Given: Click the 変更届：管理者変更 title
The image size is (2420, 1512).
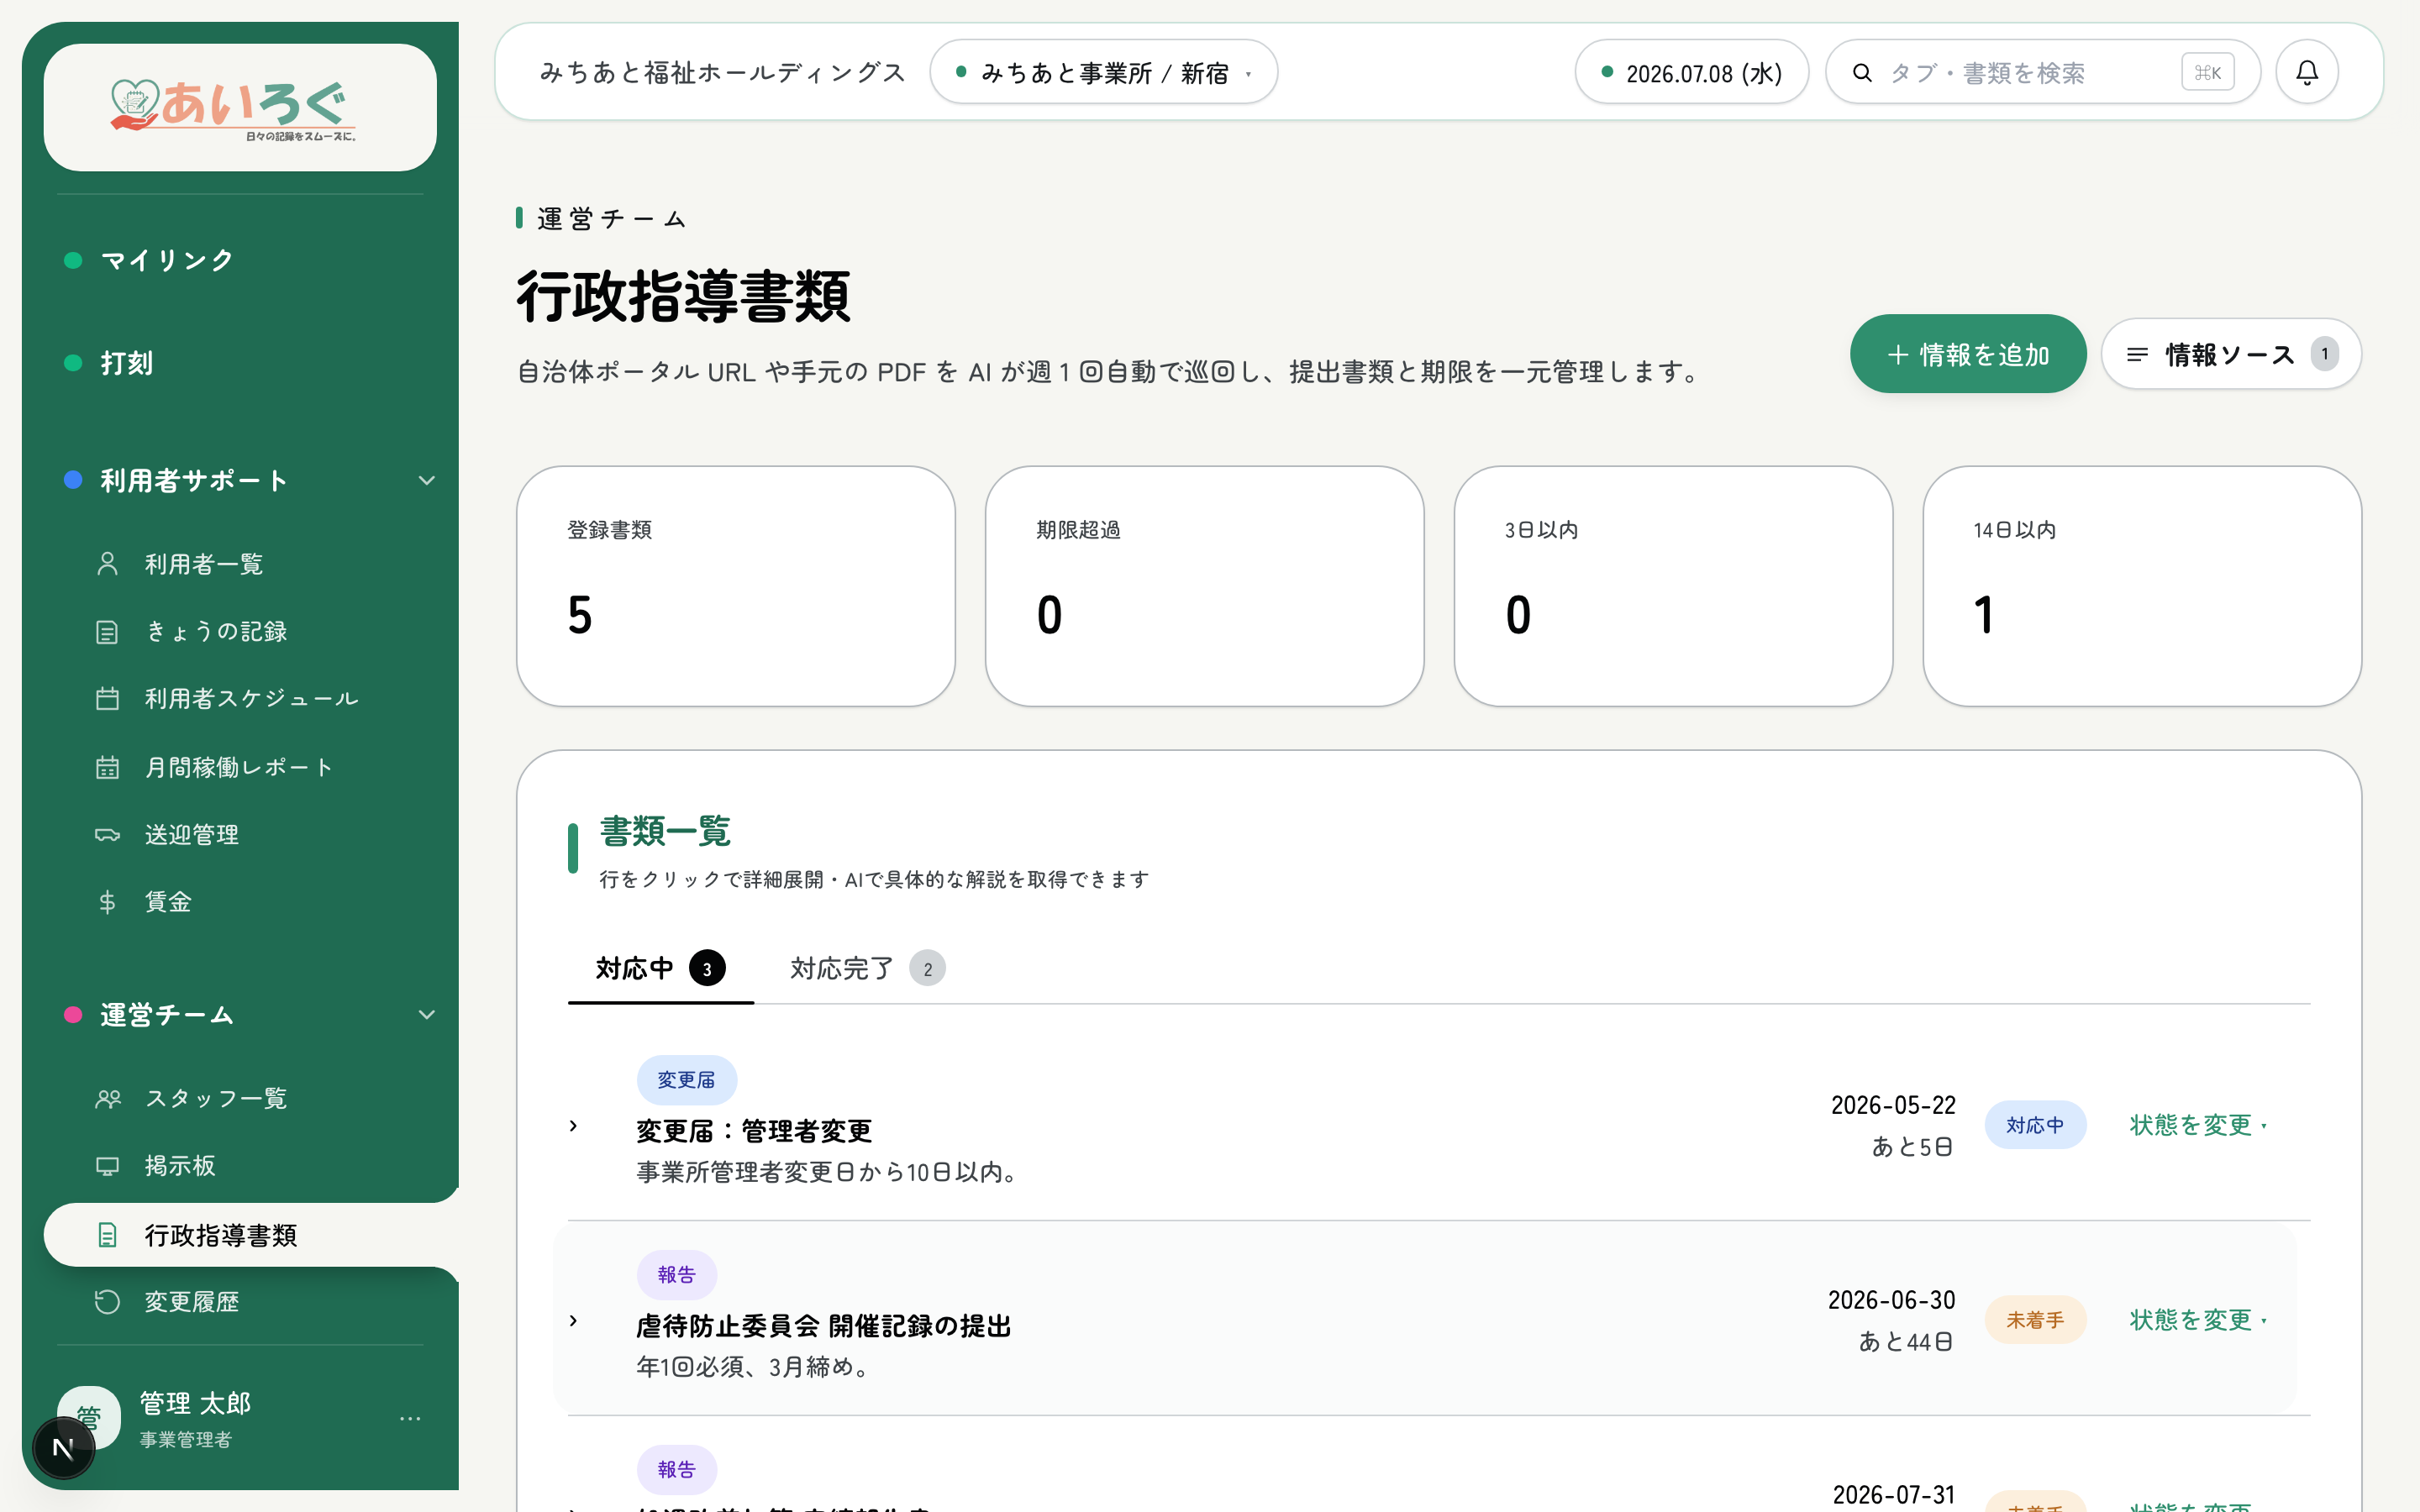Looking at the screenshot, I should click(754, 1131).
